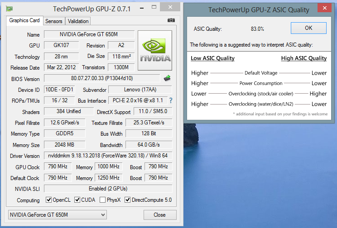Click the Memory Size field 2048 MB
The image size is (337, 228).
[65, 145]
